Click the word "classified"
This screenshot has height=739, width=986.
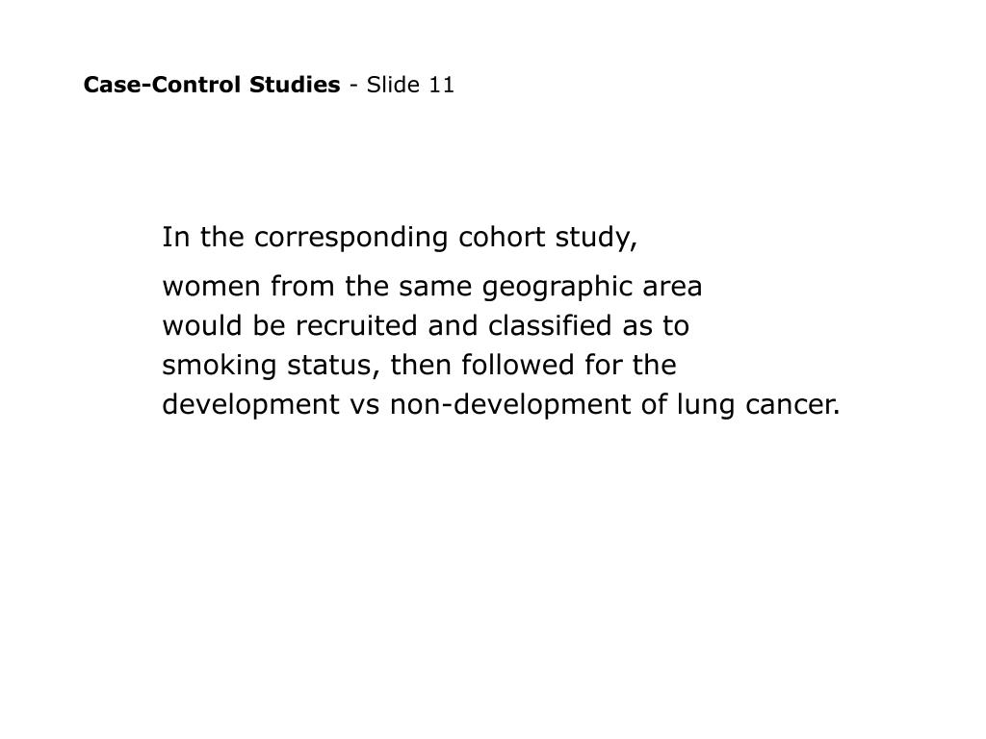[550, 326]
